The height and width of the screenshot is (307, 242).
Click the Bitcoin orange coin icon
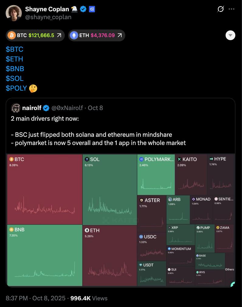[x=12, y=36]
